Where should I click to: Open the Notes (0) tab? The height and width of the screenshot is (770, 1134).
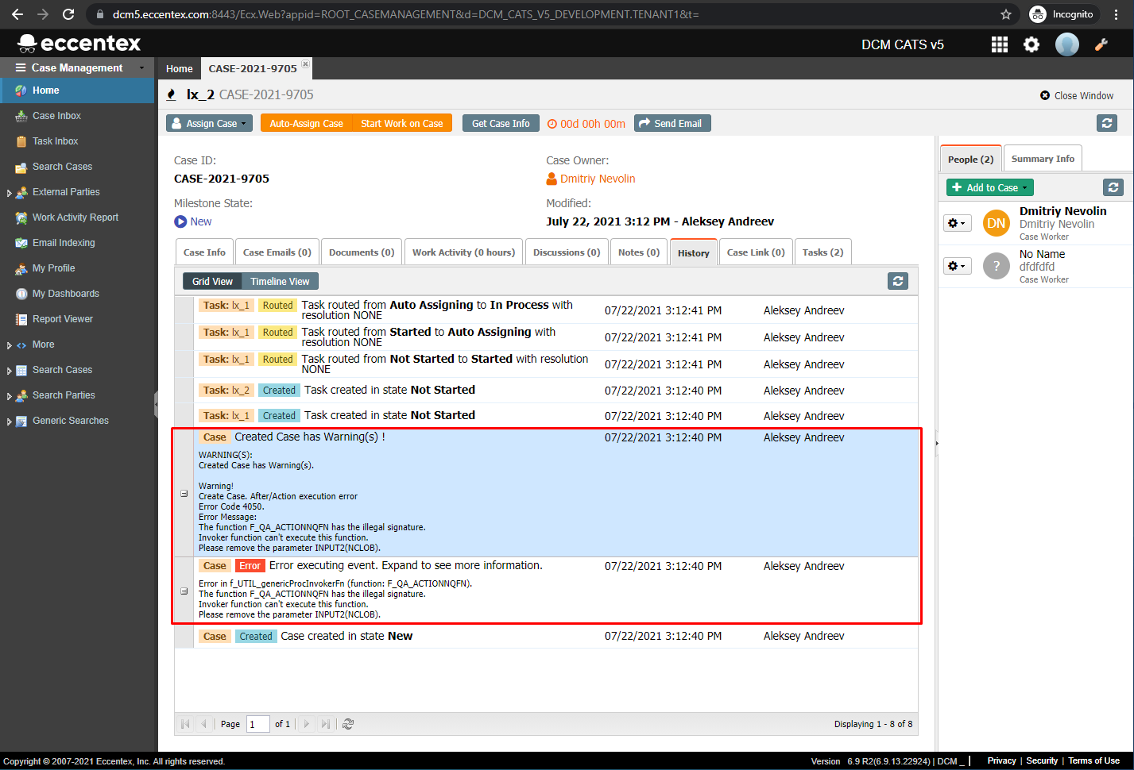coord(639,252)
